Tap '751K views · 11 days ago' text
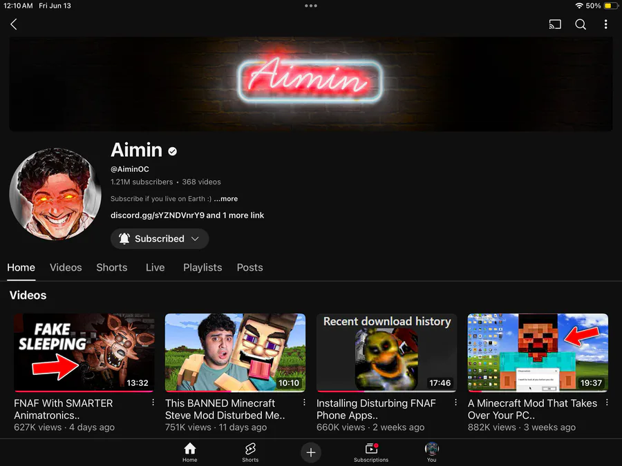622x466 pixels. [216, 427]
